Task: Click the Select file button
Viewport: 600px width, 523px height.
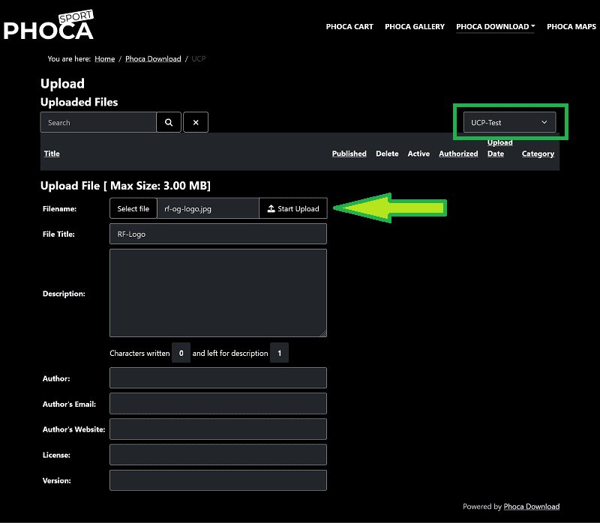Action: [133, 208]
